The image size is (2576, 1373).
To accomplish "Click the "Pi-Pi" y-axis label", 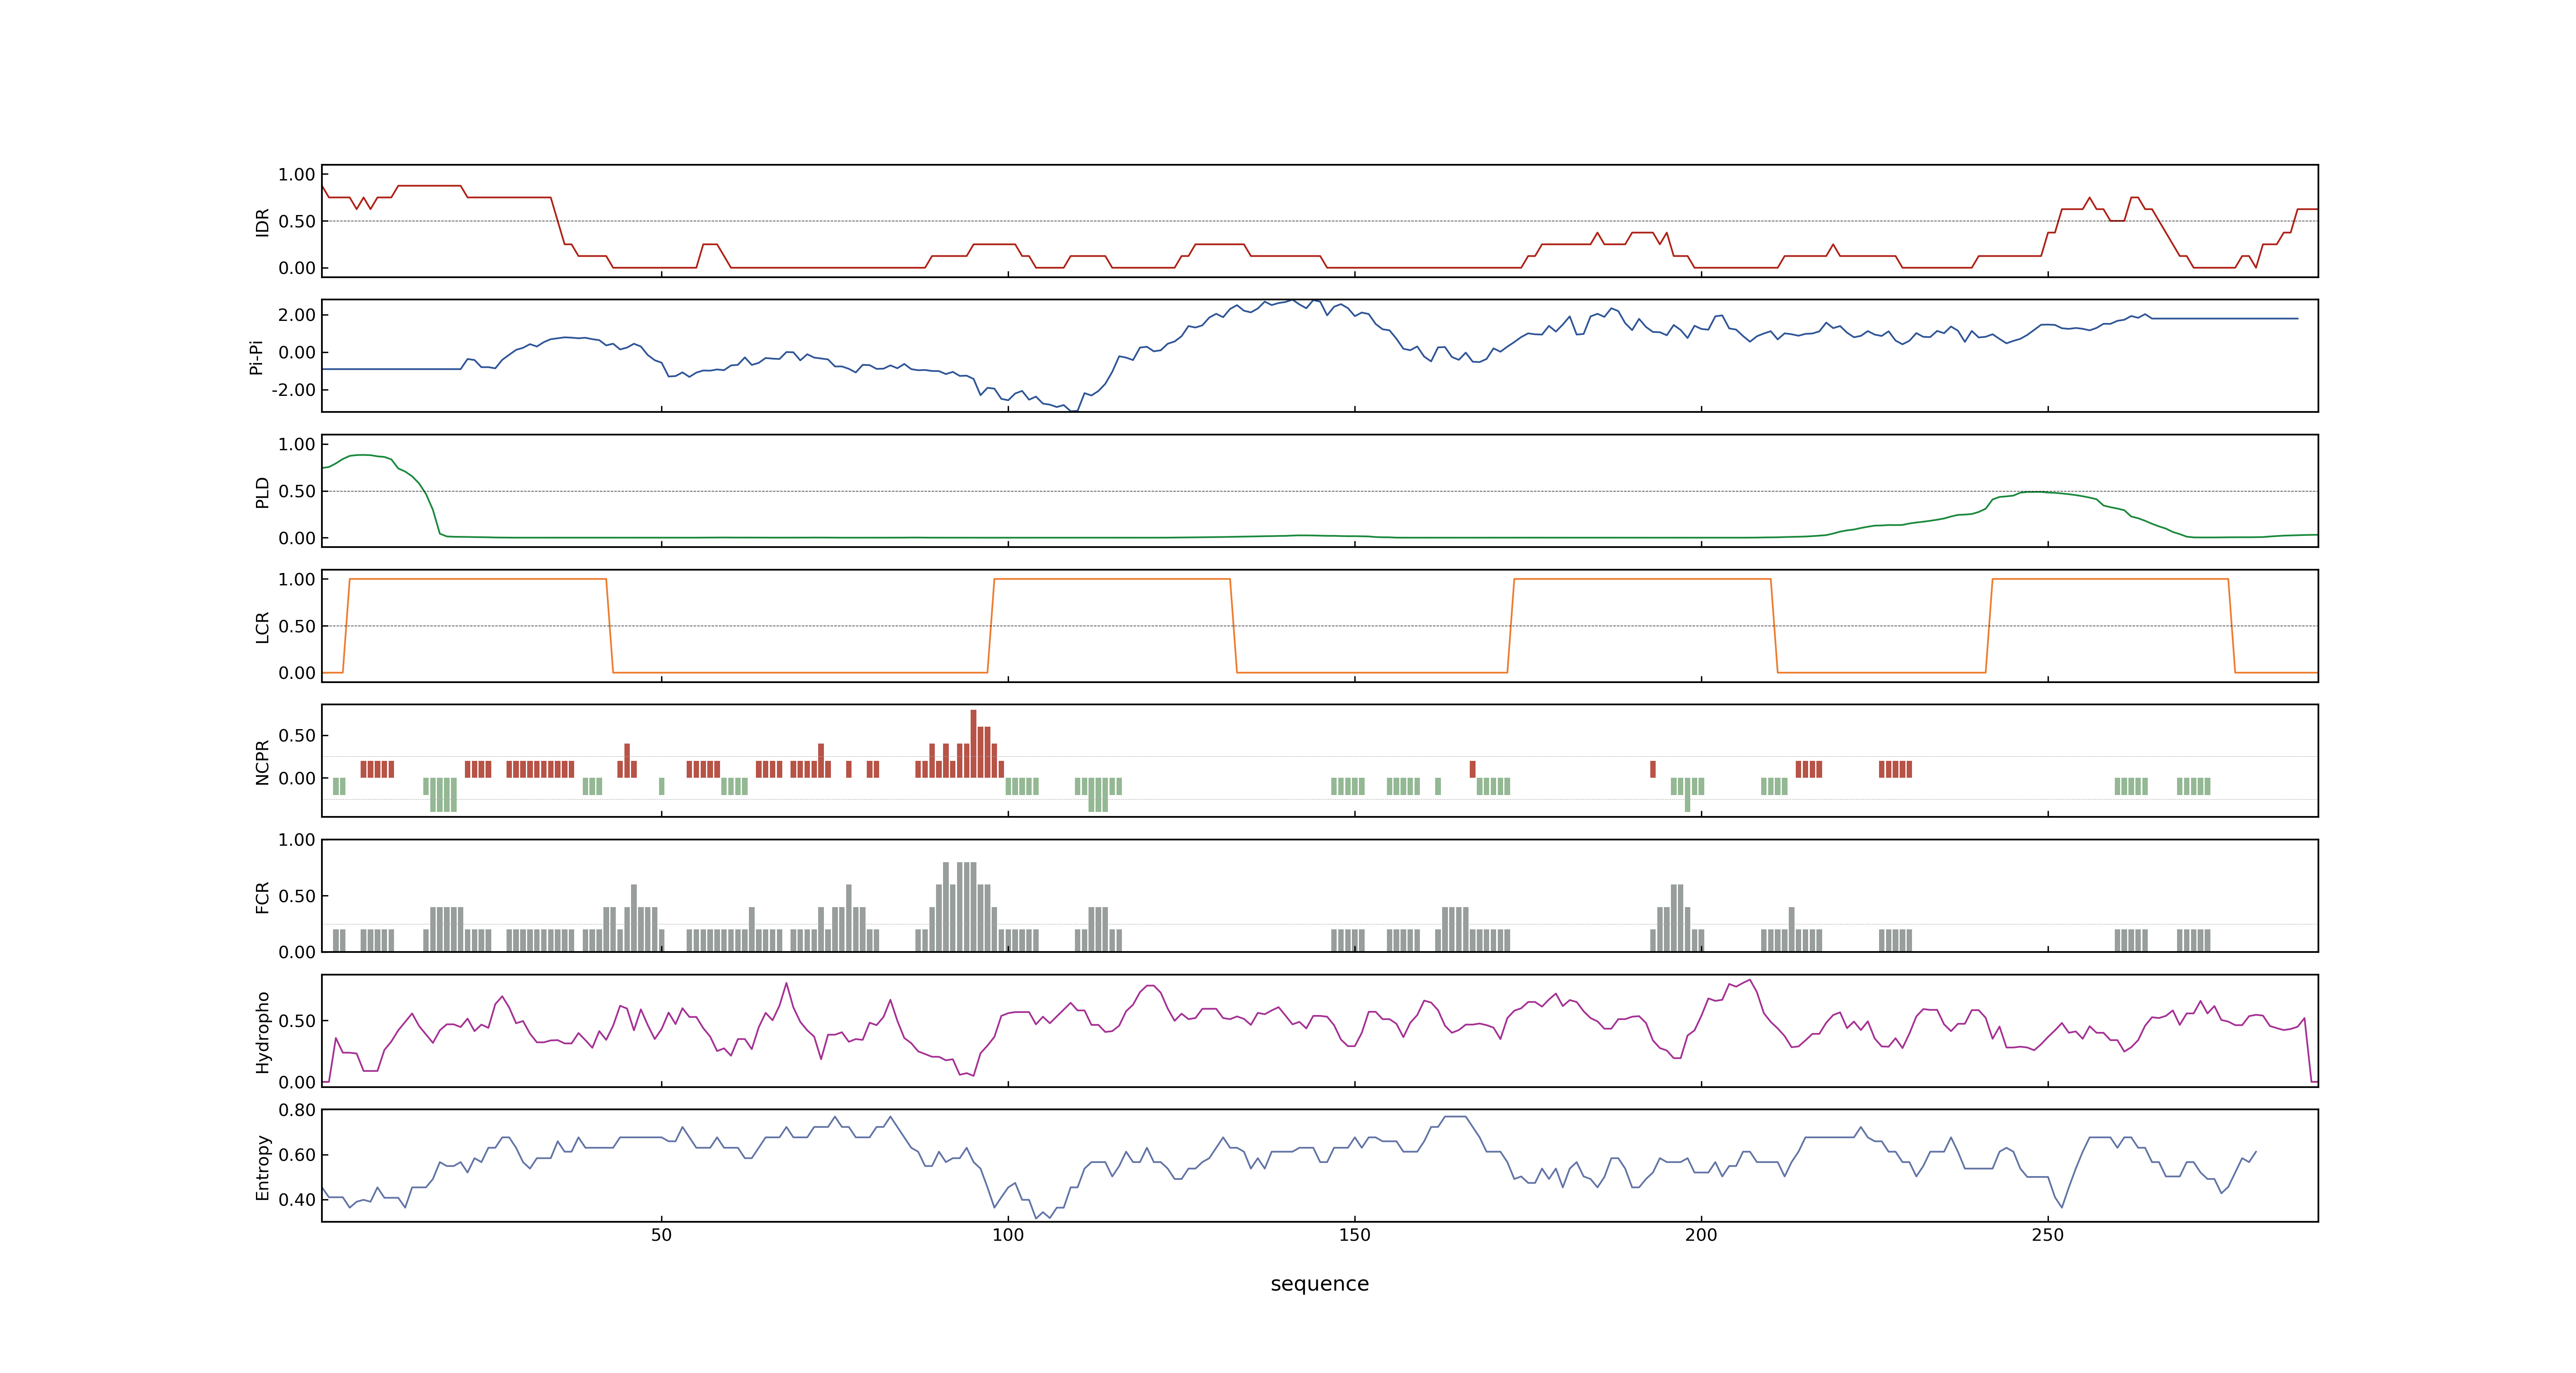I will pyautogui.click(x=256, y=357).
